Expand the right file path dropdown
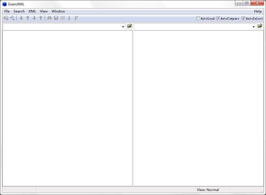The width and height of the screenshot is (266, 195). pyautogui.click(x=253, y=26)
